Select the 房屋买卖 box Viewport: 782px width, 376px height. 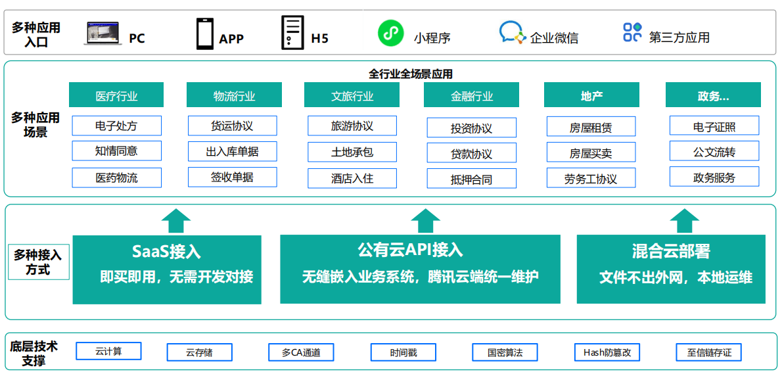pos(591,152)
